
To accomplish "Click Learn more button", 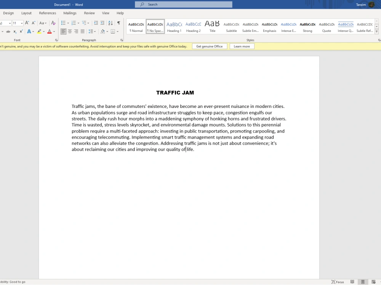I will pyautogui.click(x=242, y=46).
